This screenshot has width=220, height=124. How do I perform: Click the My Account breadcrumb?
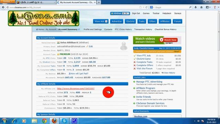pyautogui.click(x=51, y=29)
